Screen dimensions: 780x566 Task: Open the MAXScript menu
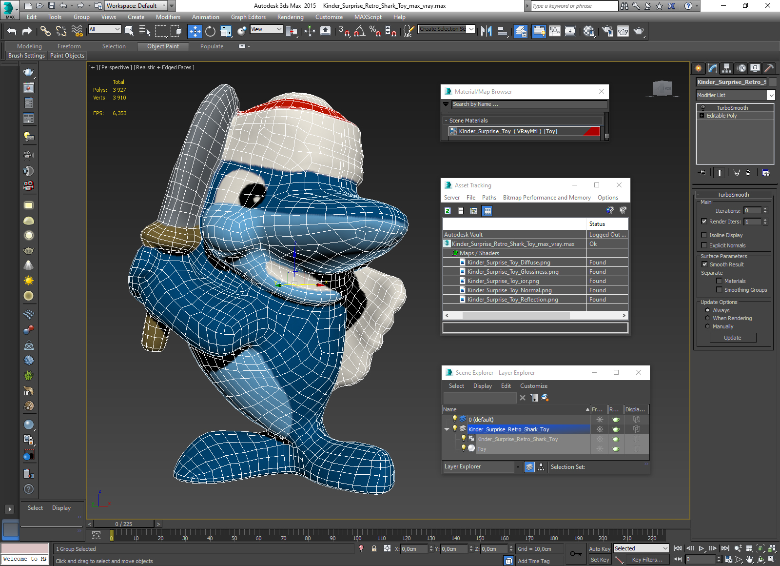[x=368, y=17]
